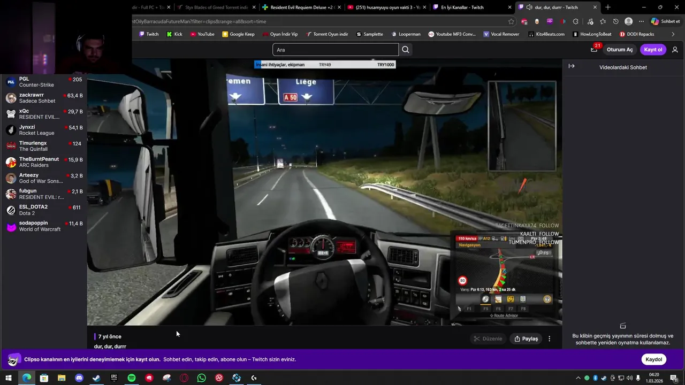Select Arteezy God of War channel
This screenshot has height=385, width=685.
(x=43, y=178)
